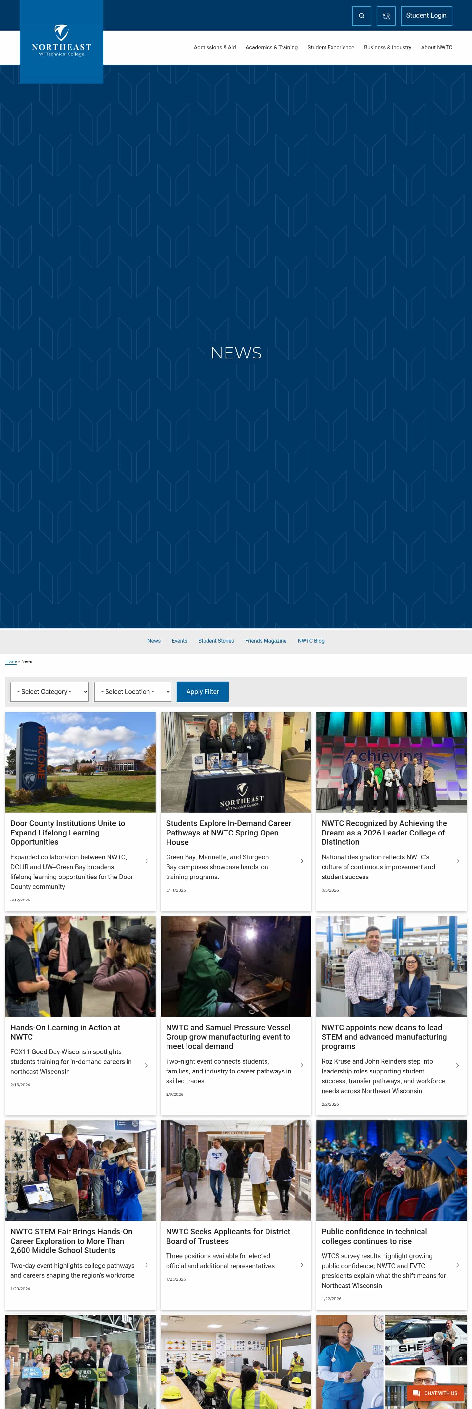Open Public confidence in technical colleges headline
The width and height of the screenshot is (472, 1409).
(x=375, y=1236)
